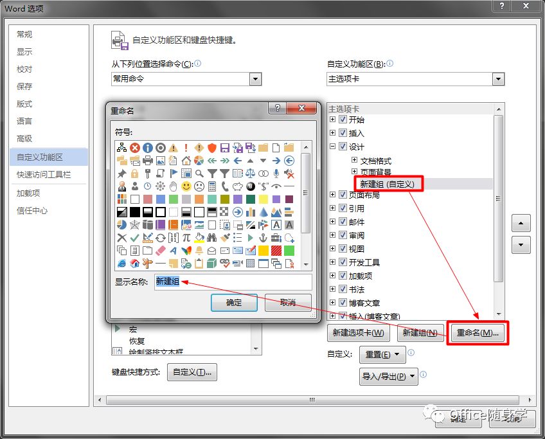Pick the orange shield symbol

[211, 148]
